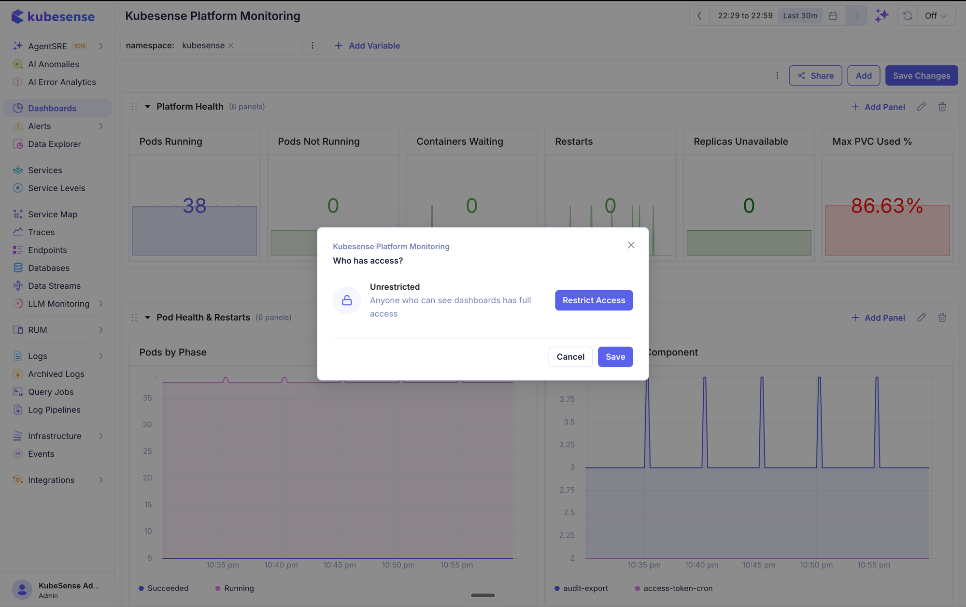The height and width of the screenshot is (607, 966).
Task: Edit Platform Health section with pencil
Action: (x=921, y=107)
